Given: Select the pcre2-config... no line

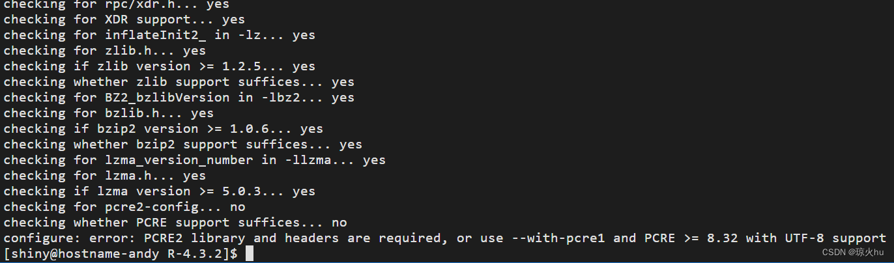Looking at the screenshot, I should click(124, 207).
